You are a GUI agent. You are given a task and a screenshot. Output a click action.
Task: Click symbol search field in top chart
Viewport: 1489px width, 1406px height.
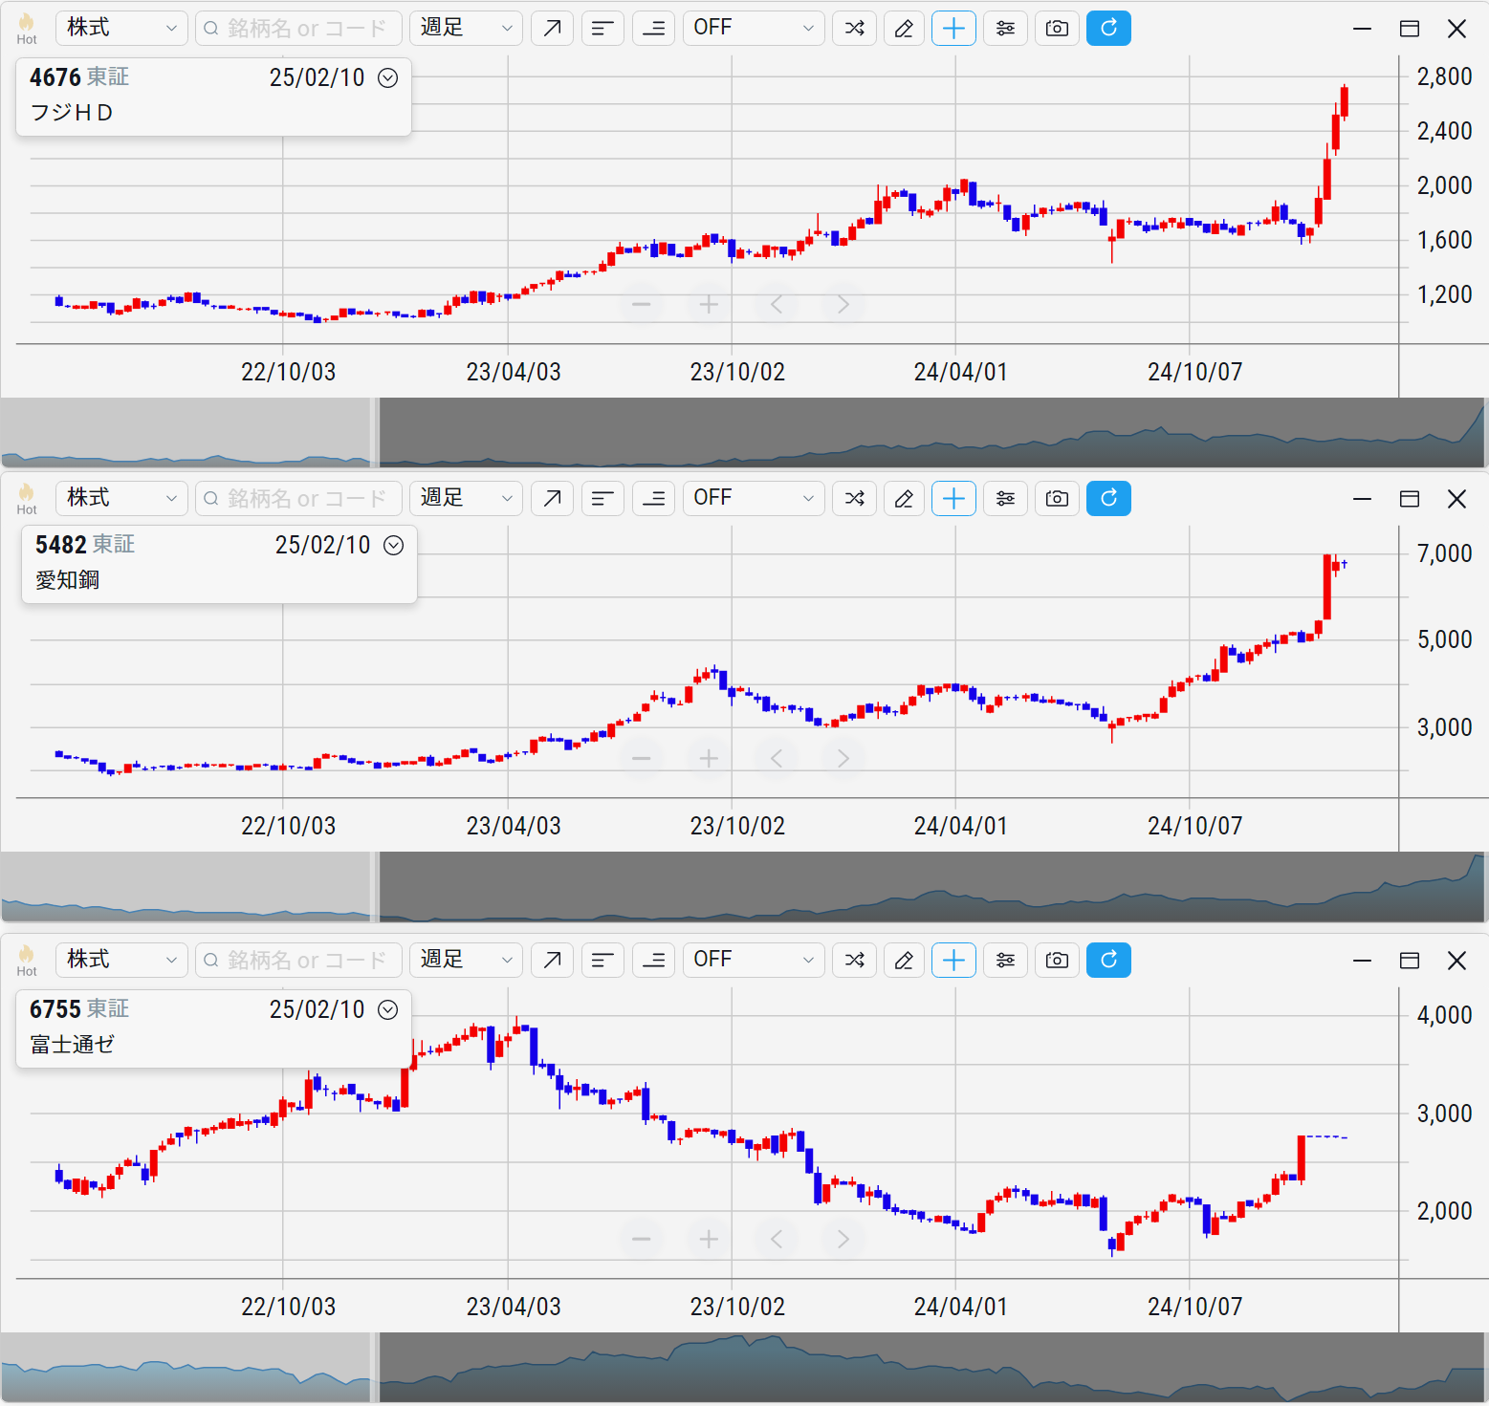(x=298, y=28)
